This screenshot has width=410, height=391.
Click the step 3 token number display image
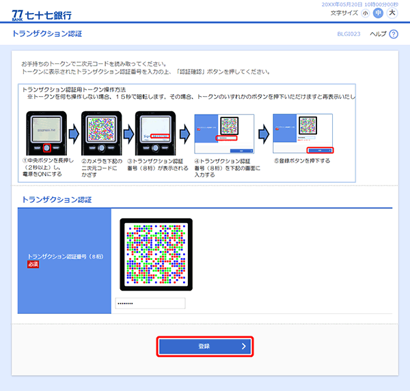pos(155,133)
